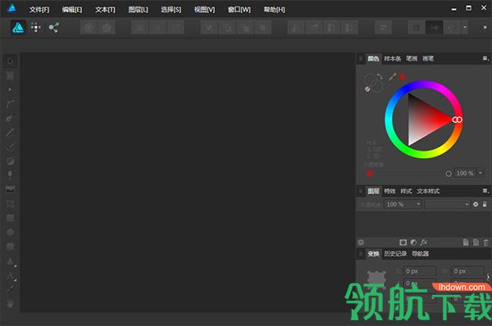Viewport: 492px width, 326px height.
Task: Open the color panel options menu
Action: [x=485, y=59]
